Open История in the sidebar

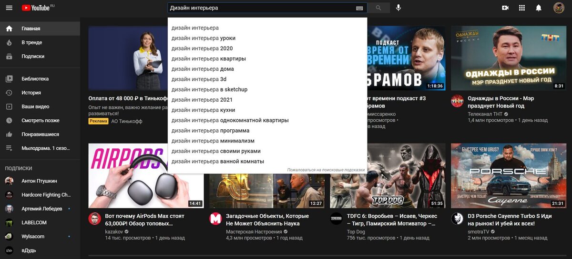click(x=40, y=93)
